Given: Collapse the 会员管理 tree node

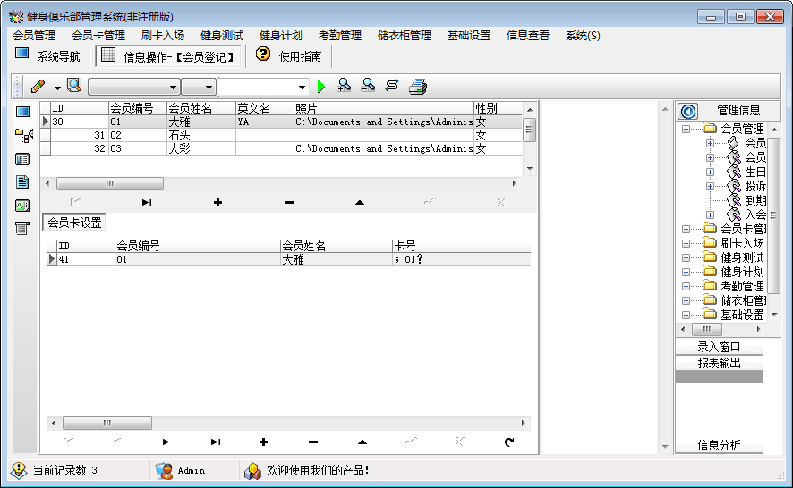Looking at the screenshot, I should click(x=686, y=129).
